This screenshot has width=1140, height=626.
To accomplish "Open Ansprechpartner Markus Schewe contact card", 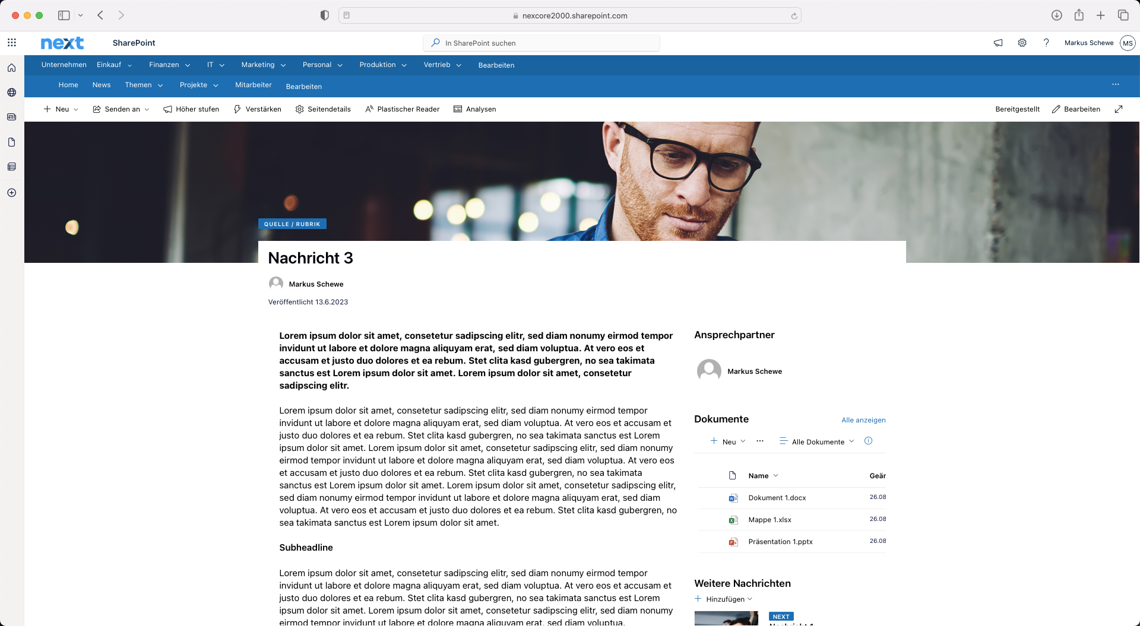I will (x=740, y=371).
